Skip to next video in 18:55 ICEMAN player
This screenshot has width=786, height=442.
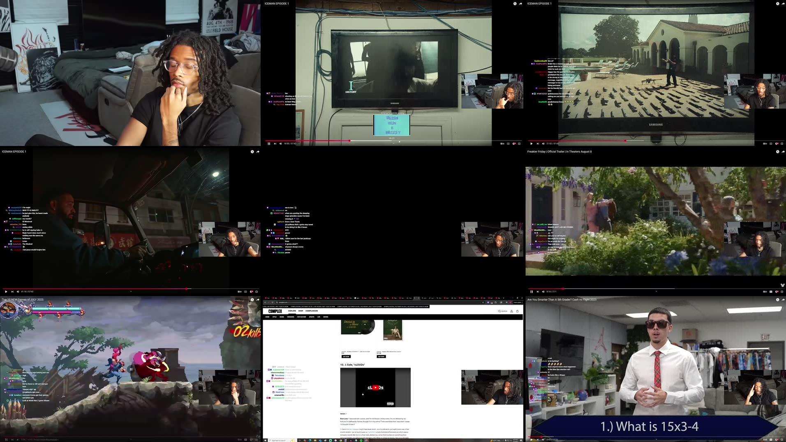click(x=275, y=143)
